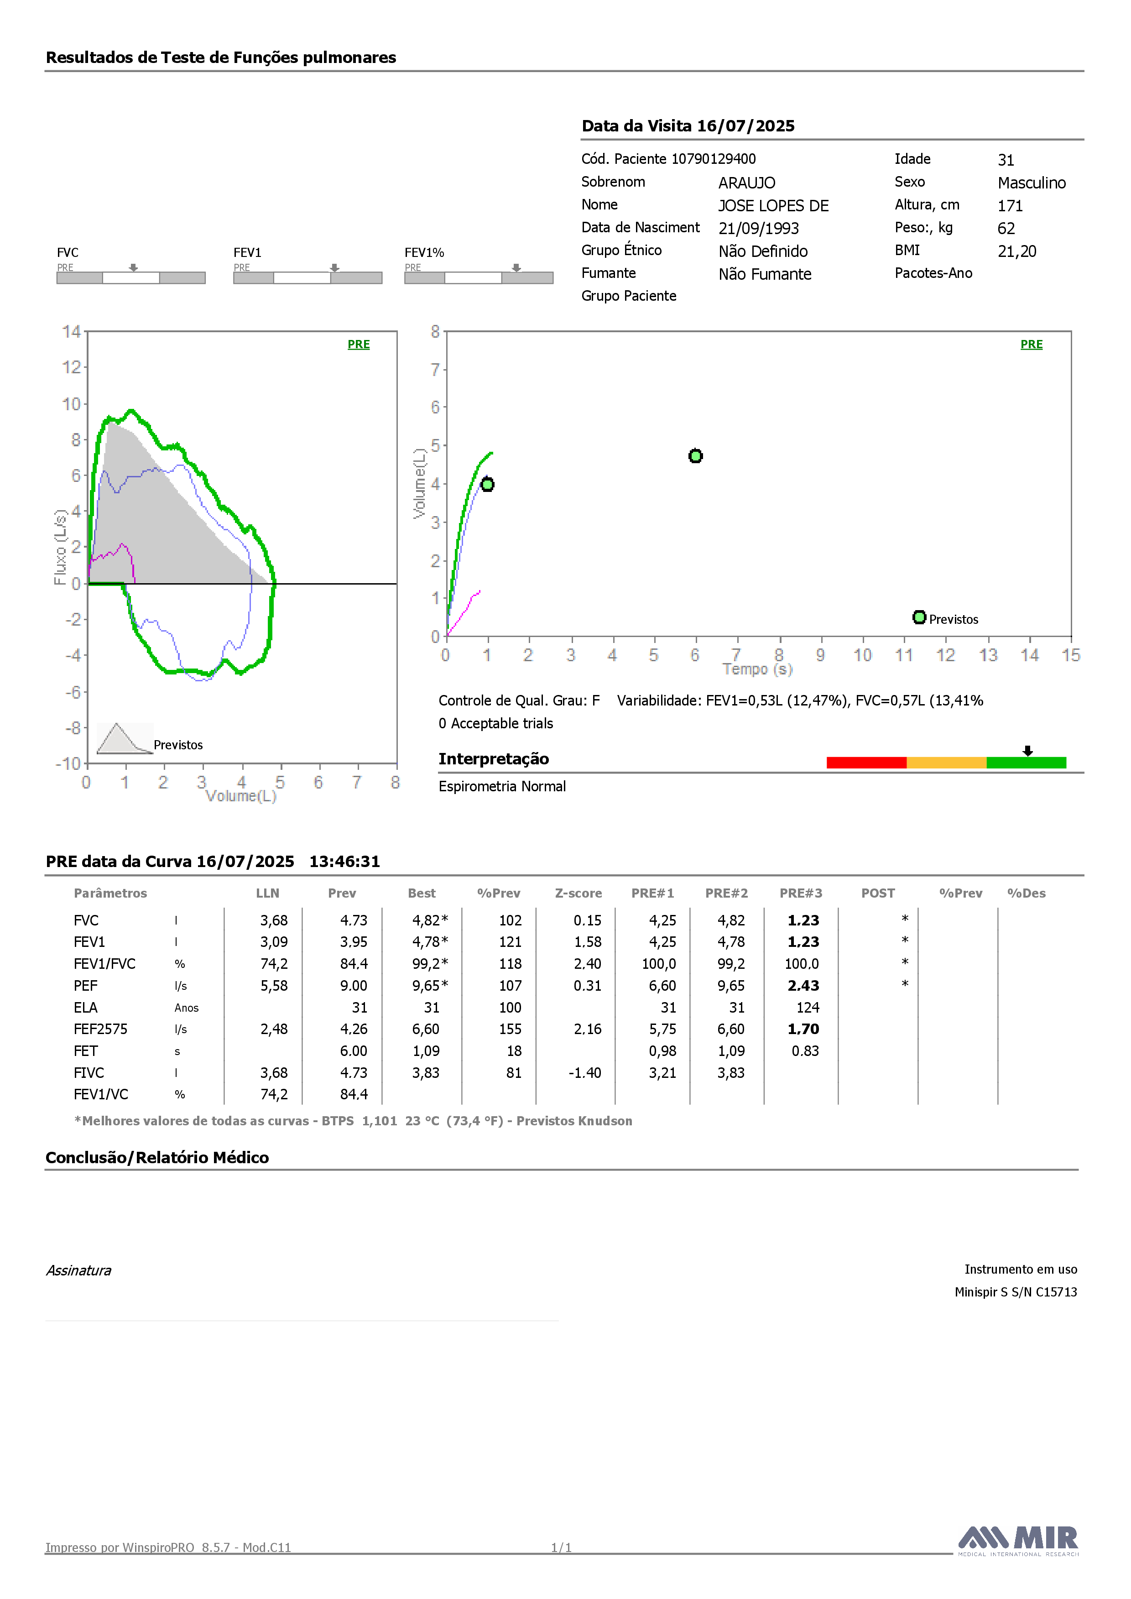Click the Minispir S S/N C15713 text
The height and width of the screenshot is (1599, 1131).
(1016, 1292)
